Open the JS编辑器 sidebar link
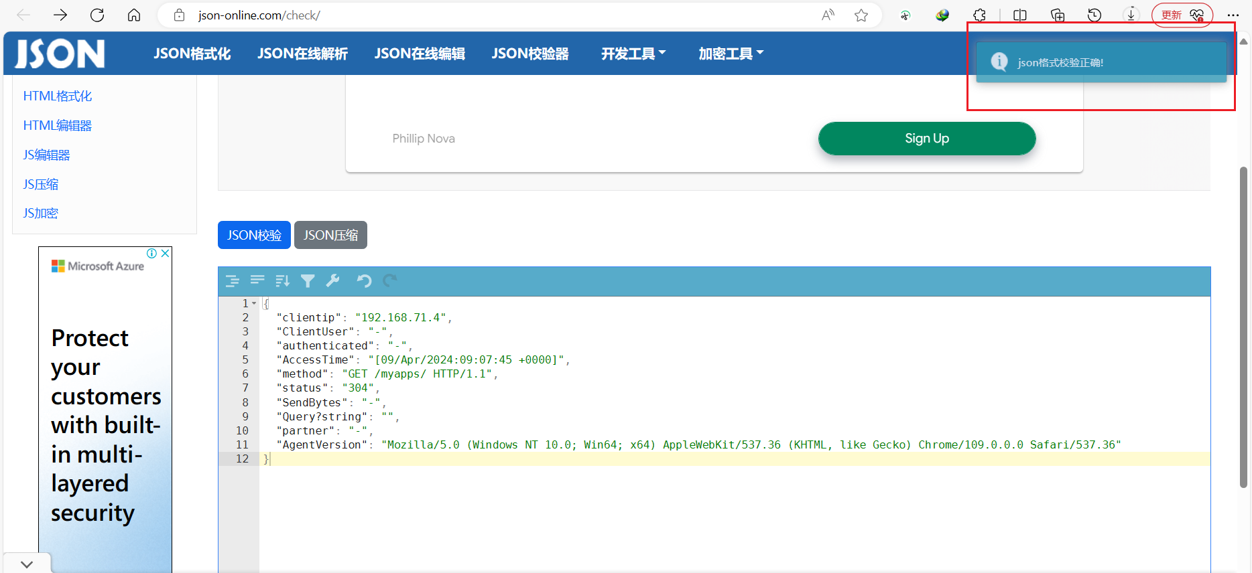 click(x=46, y=155)
